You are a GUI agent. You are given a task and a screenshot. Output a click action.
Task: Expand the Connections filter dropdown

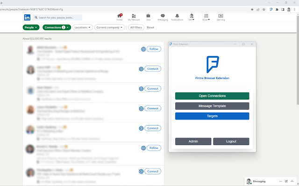[x=57, y=27]
